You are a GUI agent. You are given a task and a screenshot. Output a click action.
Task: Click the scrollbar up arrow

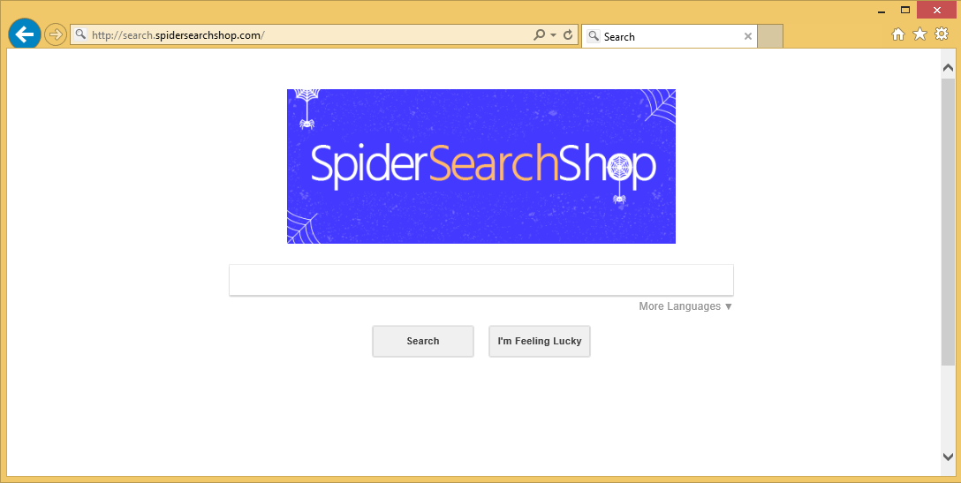(x=948, y=68)
